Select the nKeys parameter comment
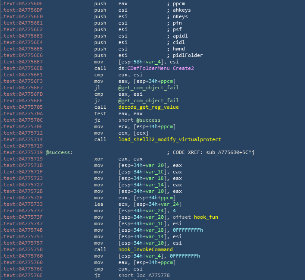Screen dimensions: 305x280 tap(180, 16)
